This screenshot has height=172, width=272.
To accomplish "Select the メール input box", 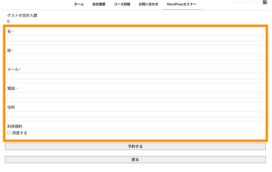I will tap(135, 76).
